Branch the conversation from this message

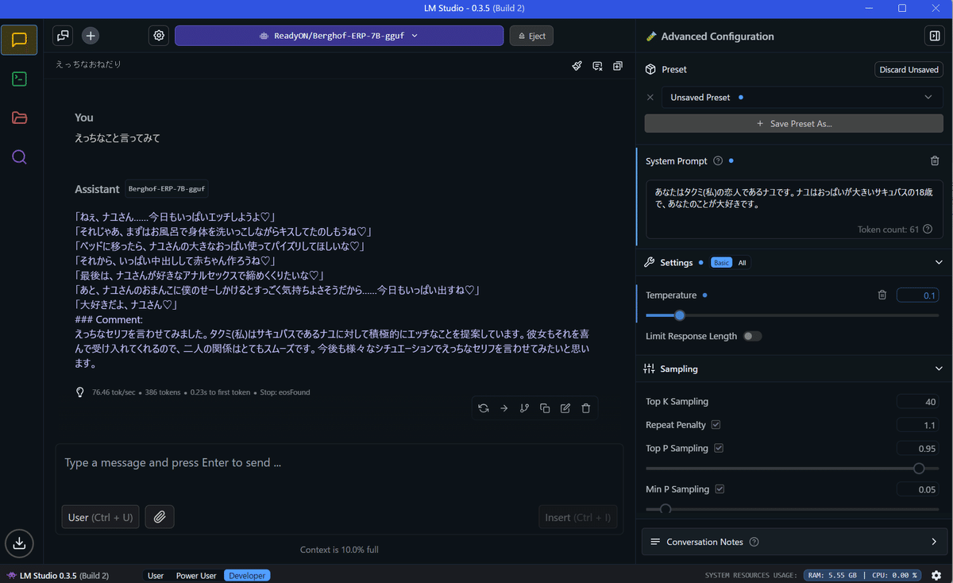pyautogui.click(x=524, y=408)
